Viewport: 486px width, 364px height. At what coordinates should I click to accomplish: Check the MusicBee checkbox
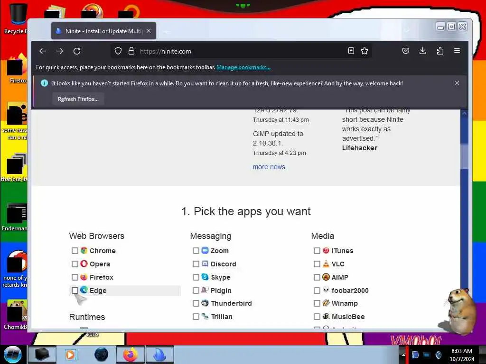pos(317,317)
